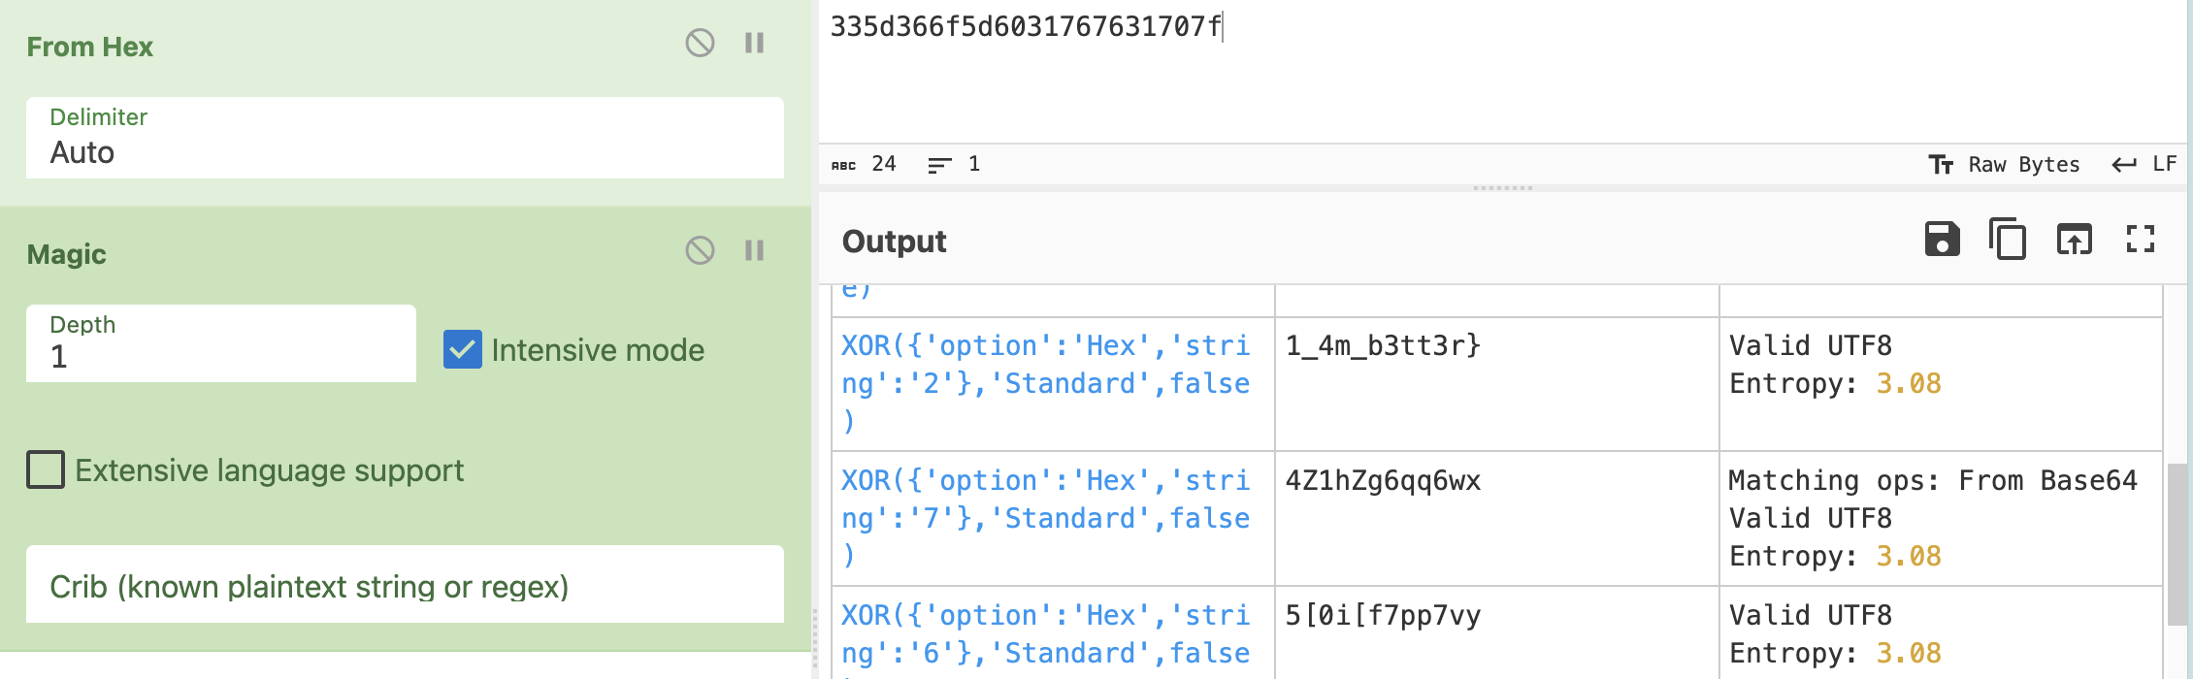Screen dimensions: 2193x679
Task: Save output to file
Action: click(x=1942, y=240)
